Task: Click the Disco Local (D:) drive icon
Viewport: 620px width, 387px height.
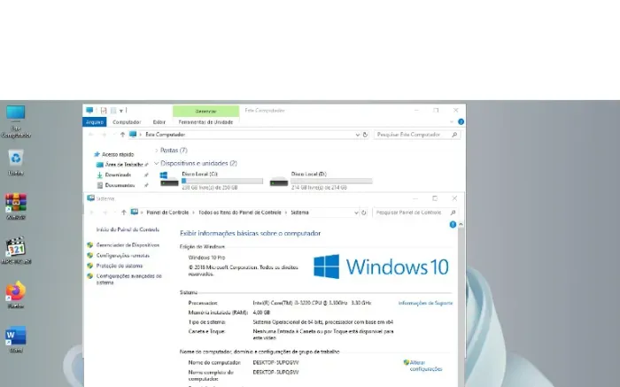Action: tap(279, 181)
